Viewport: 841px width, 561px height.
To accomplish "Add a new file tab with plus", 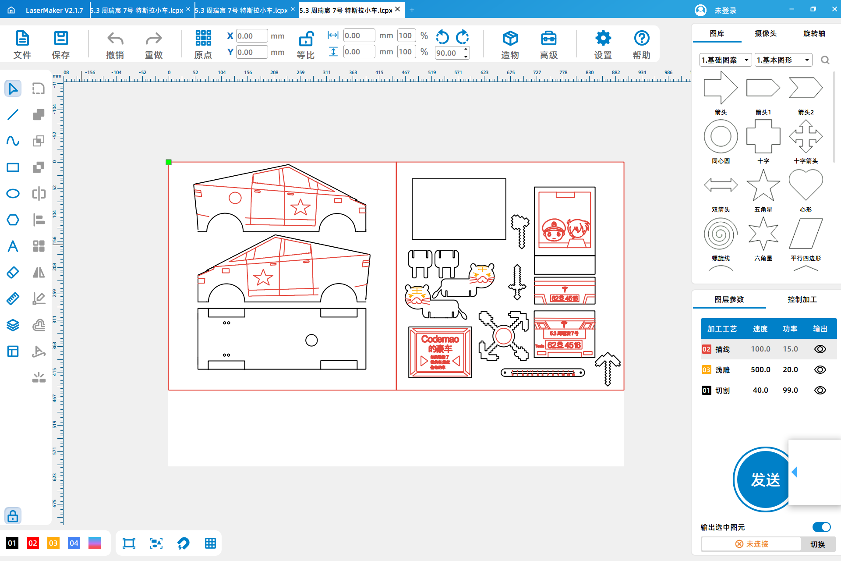I will coord(412,10).
